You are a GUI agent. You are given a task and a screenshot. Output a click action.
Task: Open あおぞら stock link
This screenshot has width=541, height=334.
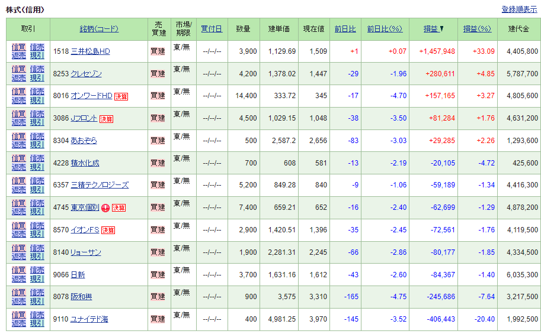point(84,141)
